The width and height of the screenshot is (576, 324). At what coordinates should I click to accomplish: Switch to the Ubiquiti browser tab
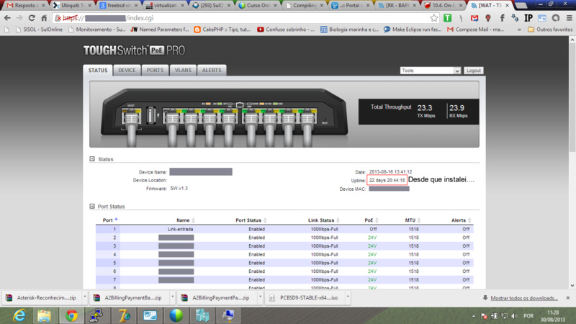pyautogui.click(x=71, y=6)
